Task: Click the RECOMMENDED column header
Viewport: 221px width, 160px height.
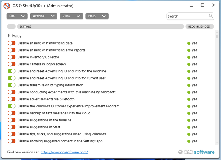Action: click(199, 27)
